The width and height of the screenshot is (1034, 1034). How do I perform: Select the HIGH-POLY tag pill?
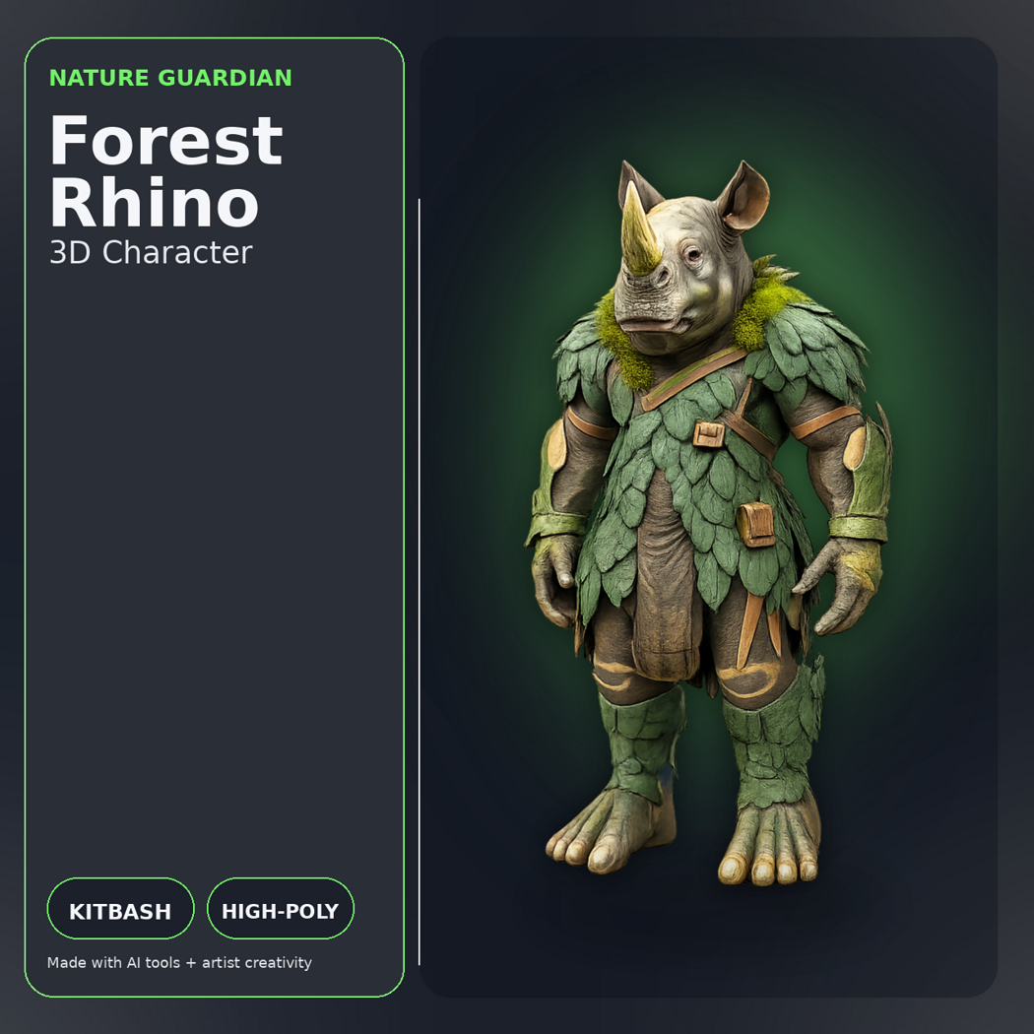[x=281, y=908]
